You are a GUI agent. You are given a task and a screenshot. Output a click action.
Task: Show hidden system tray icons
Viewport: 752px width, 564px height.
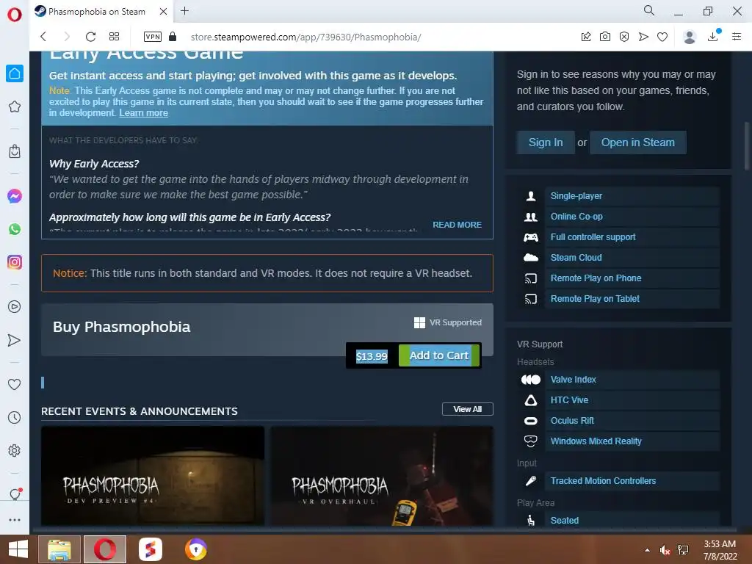pos(648,550)
